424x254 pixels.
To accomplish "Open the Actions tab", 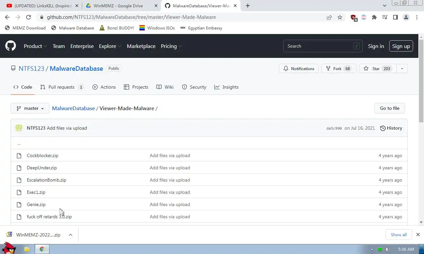I will tap(104, 87).
